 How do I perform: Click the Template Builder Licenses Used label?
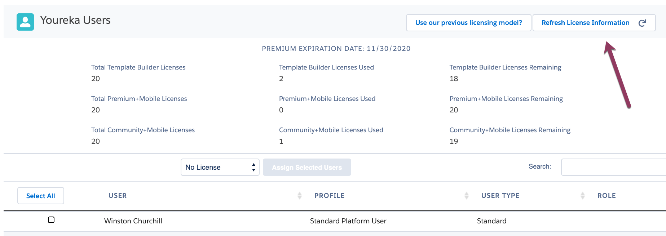point(326,67)
